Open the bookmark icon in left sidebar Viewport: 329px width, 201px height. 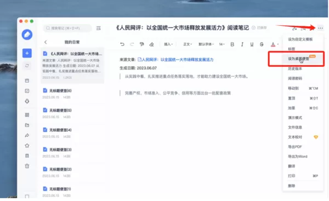coord(27,156)
